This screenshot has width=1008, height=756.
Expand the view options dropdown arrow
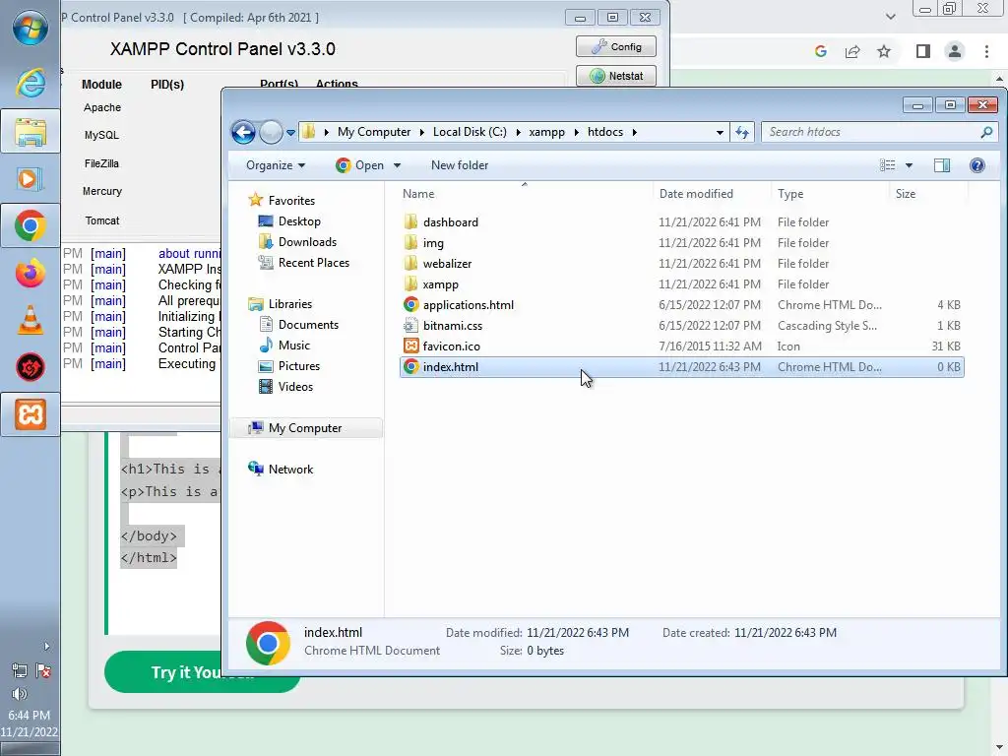909,165
